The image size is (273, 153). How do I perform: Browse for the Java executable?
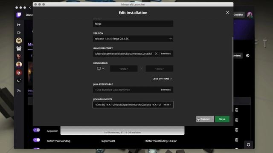[x=166, y=90]
